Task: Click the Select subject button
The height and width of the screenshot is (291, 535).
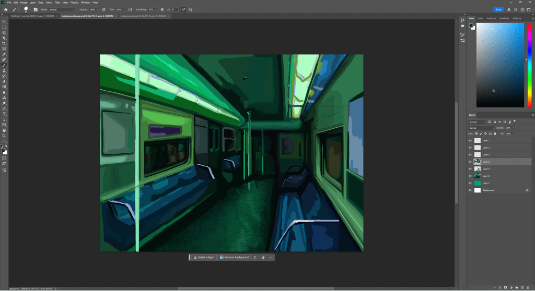Action: (x=204, y=257)
